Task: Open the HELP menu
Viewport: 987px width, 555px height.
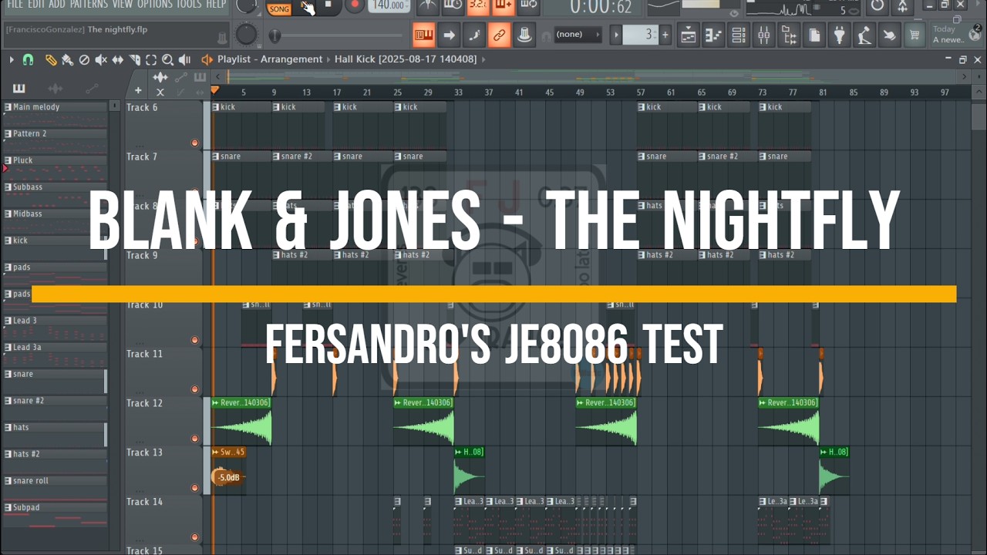Action: pos(216,5)
